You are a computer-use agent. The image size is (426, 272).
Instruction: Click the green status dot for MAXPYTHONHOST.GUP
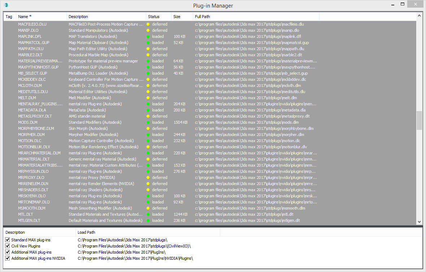[x=148, y=67]
